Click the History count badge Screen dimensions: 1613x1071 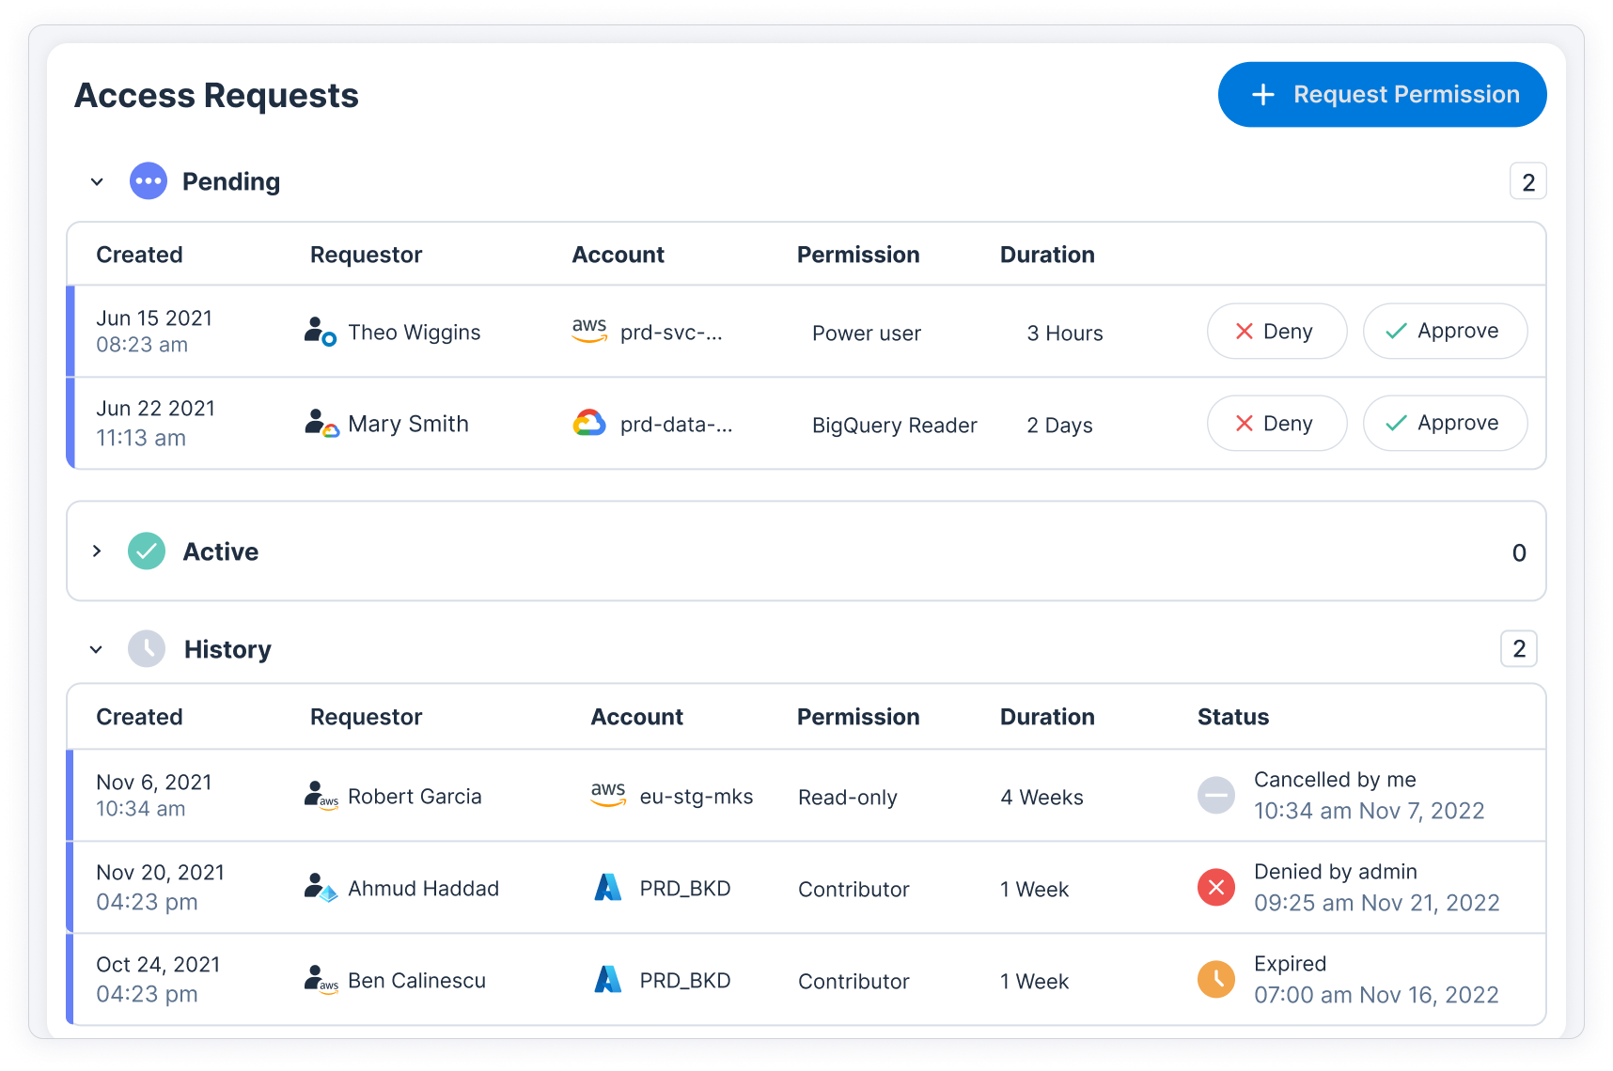(x=1519, y=649)
